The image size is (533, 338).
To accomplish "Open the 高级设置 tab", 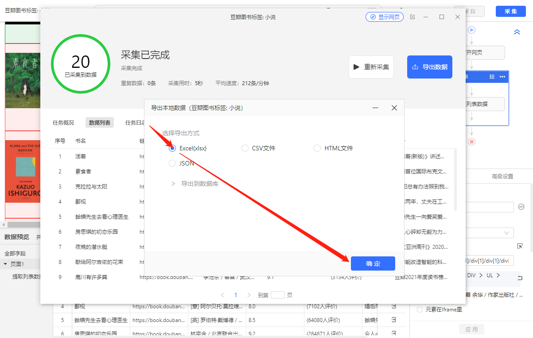I will [x=502, y=176].
